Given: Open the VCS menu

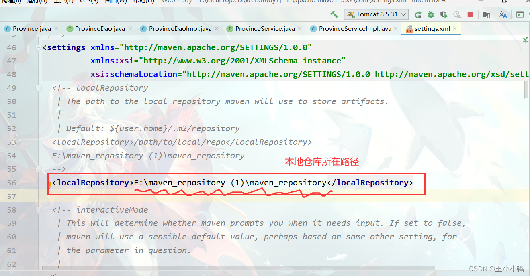Looking at the screenshot, I should point(88,2).
